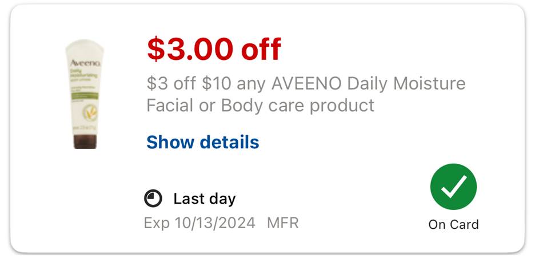Screen dimensions: 535x259
Task: Click the green band on the tube
Action: point(85,96)
